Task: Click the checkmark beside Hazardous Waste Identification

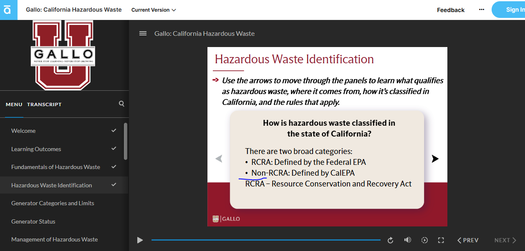Action: coord(114,185)
